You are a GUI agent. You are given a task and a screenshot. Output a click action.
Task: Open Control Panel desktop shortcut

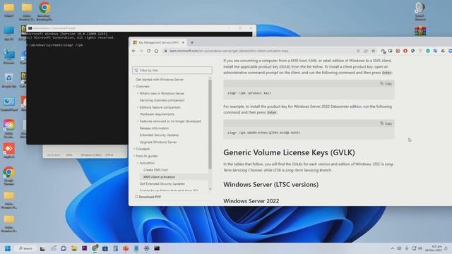[x=9, y=104]
